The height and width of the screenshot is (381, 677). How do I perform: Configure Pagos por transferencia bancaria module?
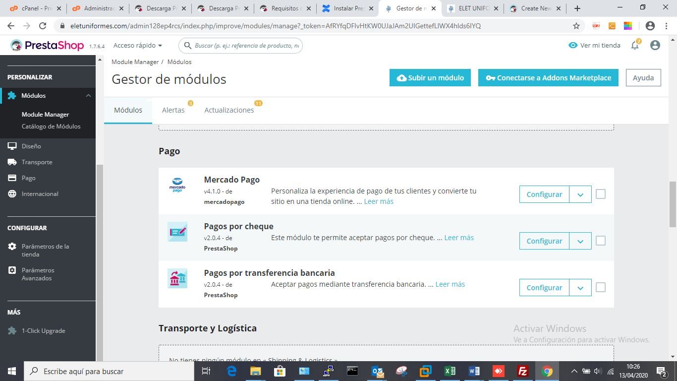pyautogui.click(x=544, y=288)
